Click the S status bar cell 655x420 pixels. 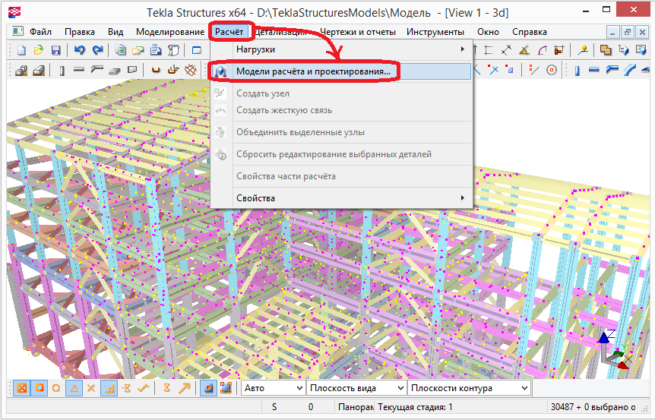[274, 407]
